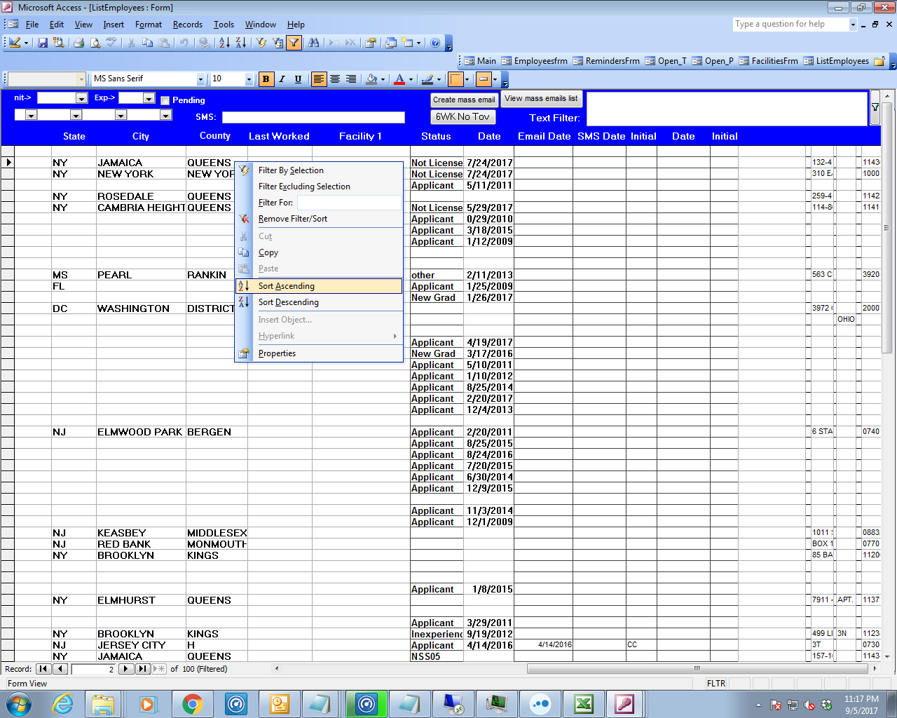Toggle the Apply Filter funnel icon

[293, 43]
